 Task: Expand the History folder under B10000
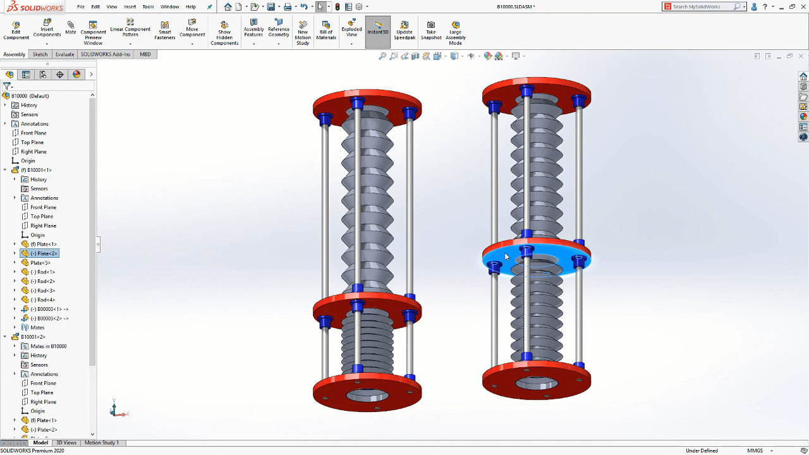[x=5, y=105]
